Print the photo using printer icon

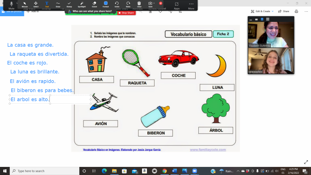296,11
